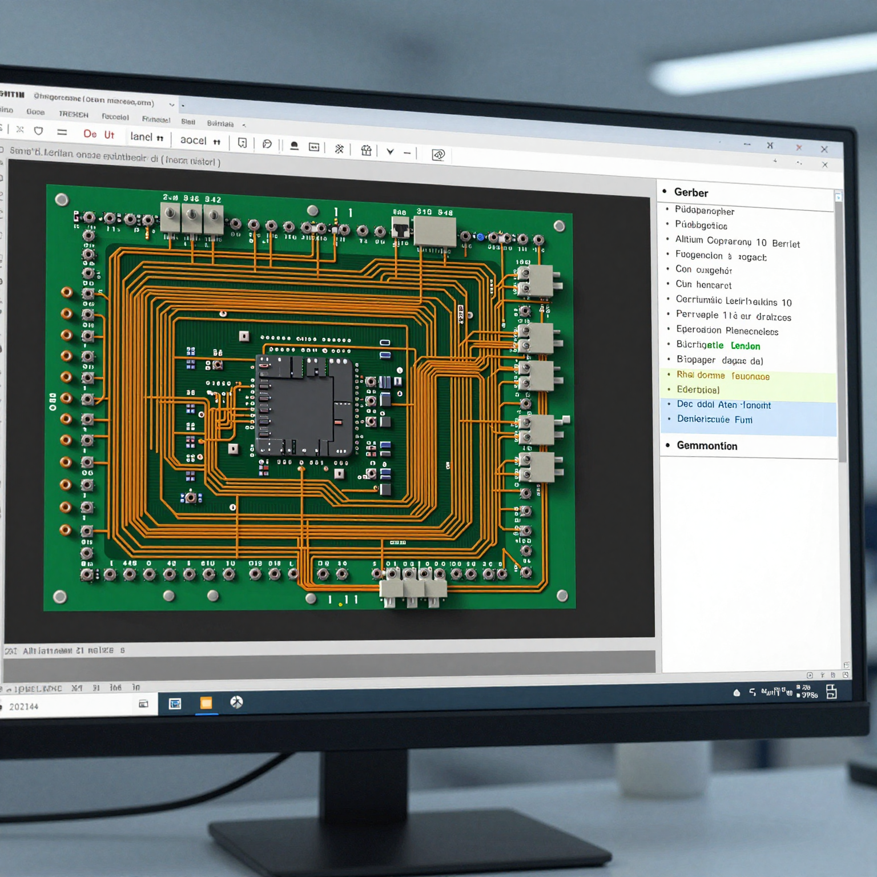877x877 pixels.
Task: Open the TREHEH menu
Action: tap(73, 114)
